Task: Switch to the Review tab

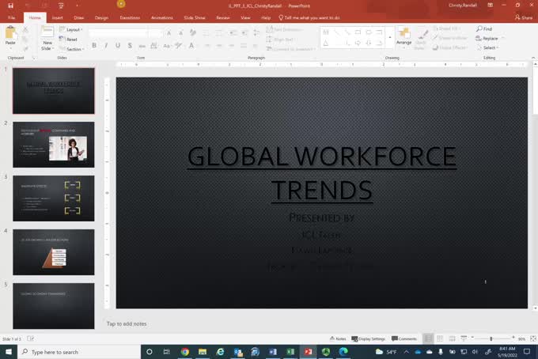Action: [x=223, y=17]
